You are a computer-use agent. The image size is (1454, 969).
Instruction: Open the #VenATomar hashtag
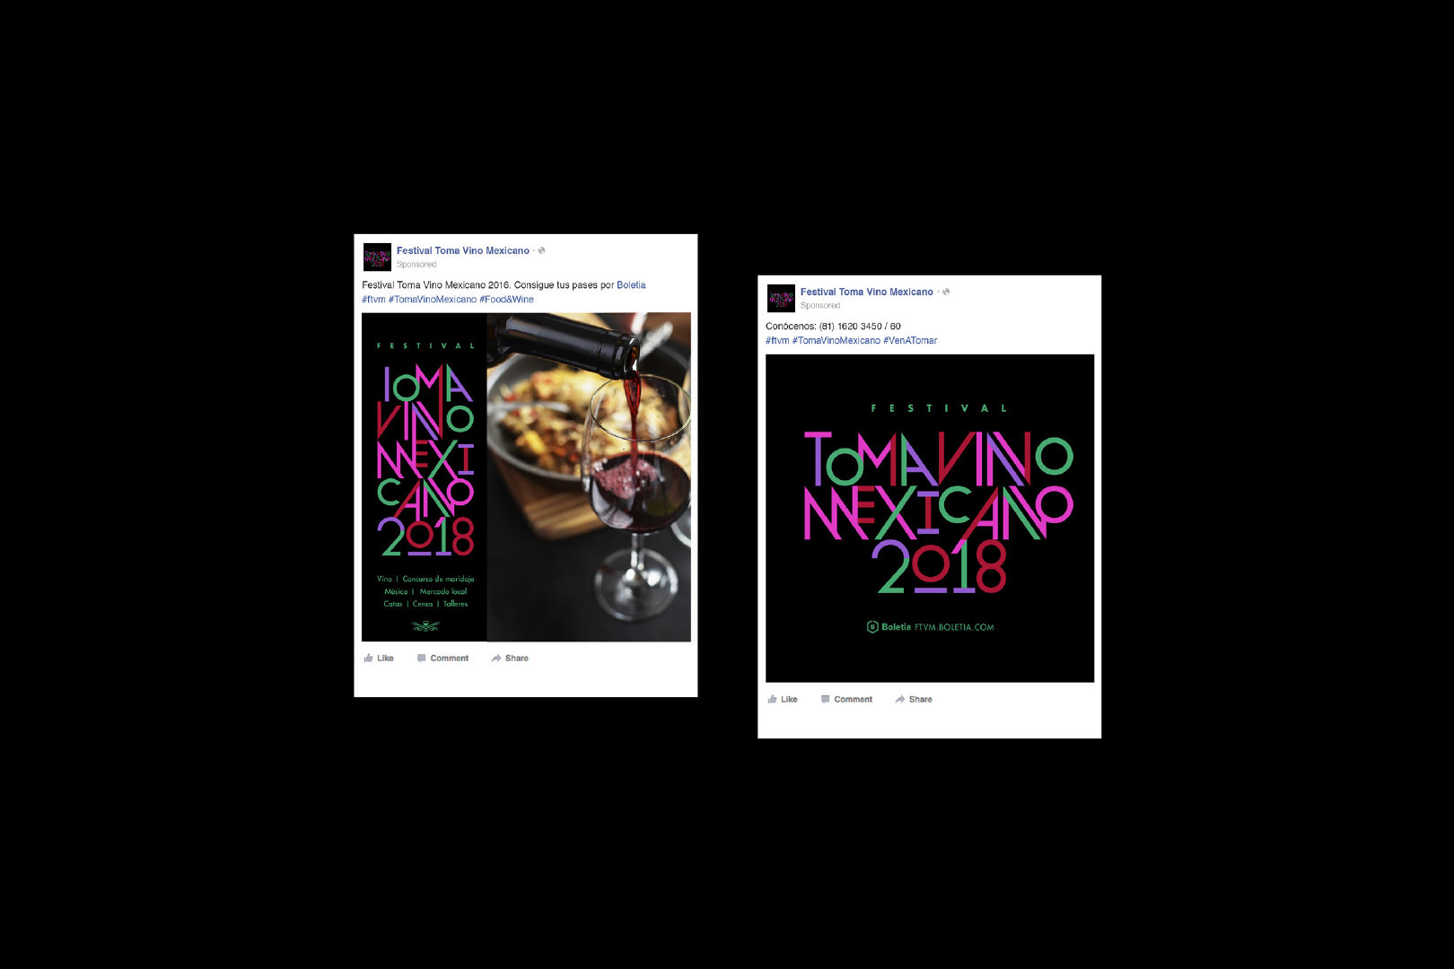pyautogui.click(x=910, y=340)
